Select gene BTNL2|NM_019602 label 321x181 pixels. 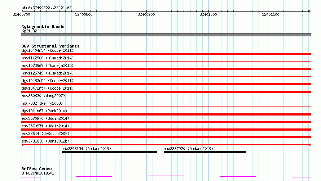coord(38,173)
